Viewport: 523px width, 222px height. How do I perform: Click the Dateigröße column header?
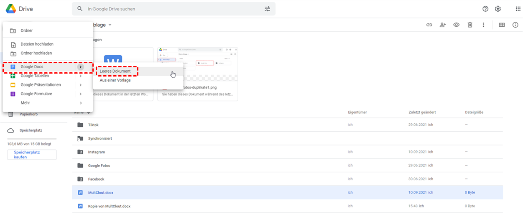(475, 112)
